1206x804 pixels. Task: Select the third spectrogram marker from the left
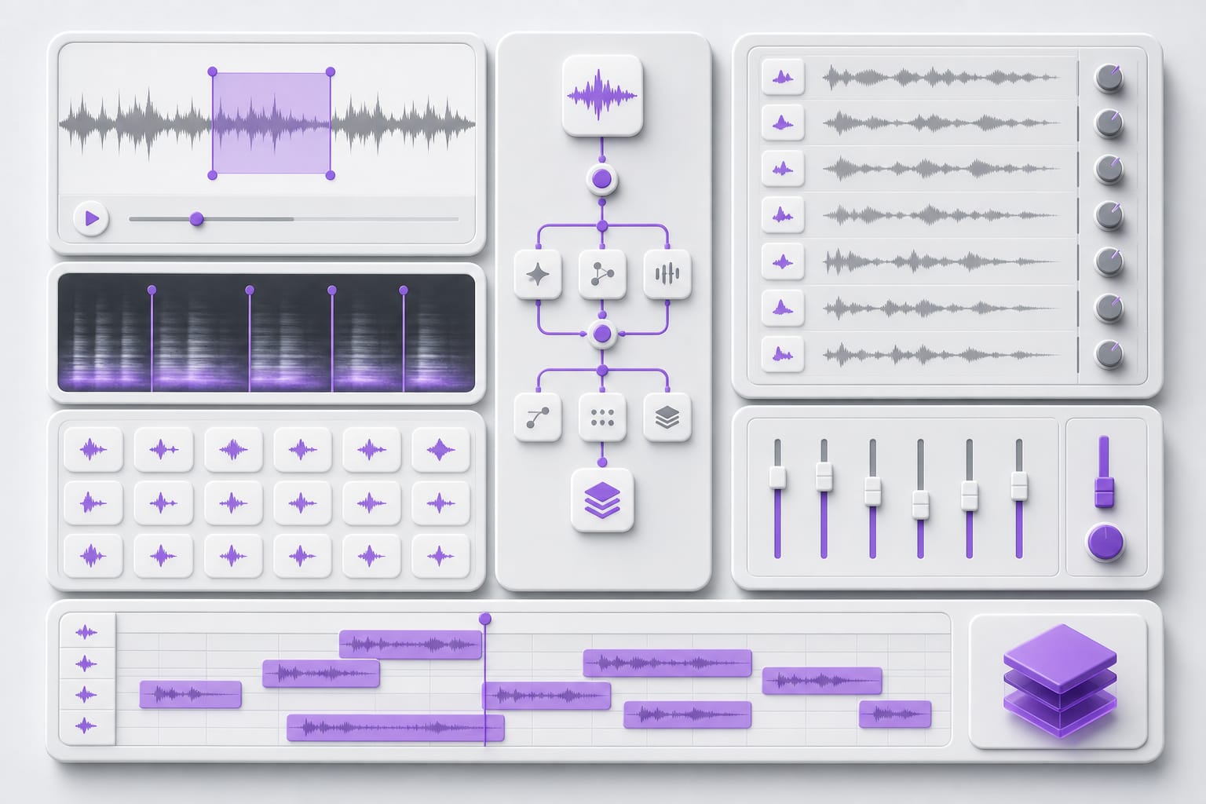tap(332, 290)
